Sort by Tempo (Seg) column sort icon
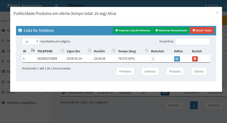 point(147,50)
